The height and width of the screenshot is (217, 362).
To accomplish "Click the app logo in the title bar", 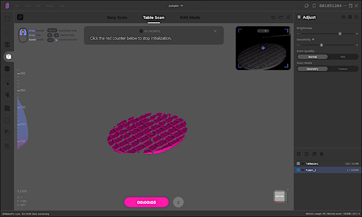I will point(7,5).
